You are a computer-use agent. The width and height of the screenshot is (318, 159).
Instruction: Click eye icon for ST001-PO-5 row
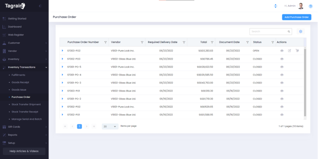coord(282,67)
